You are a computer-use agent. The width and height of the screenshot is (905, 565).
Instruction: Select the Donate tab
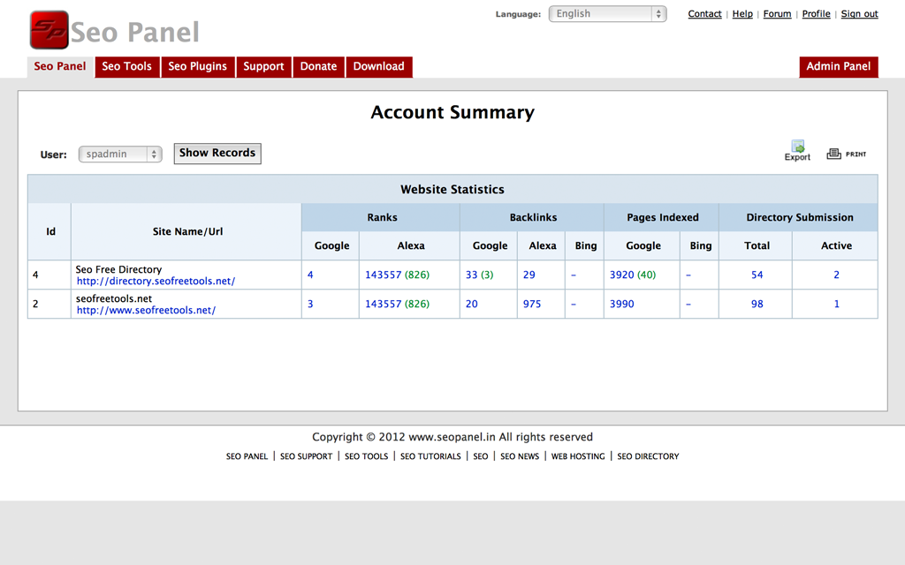[318, 66]
